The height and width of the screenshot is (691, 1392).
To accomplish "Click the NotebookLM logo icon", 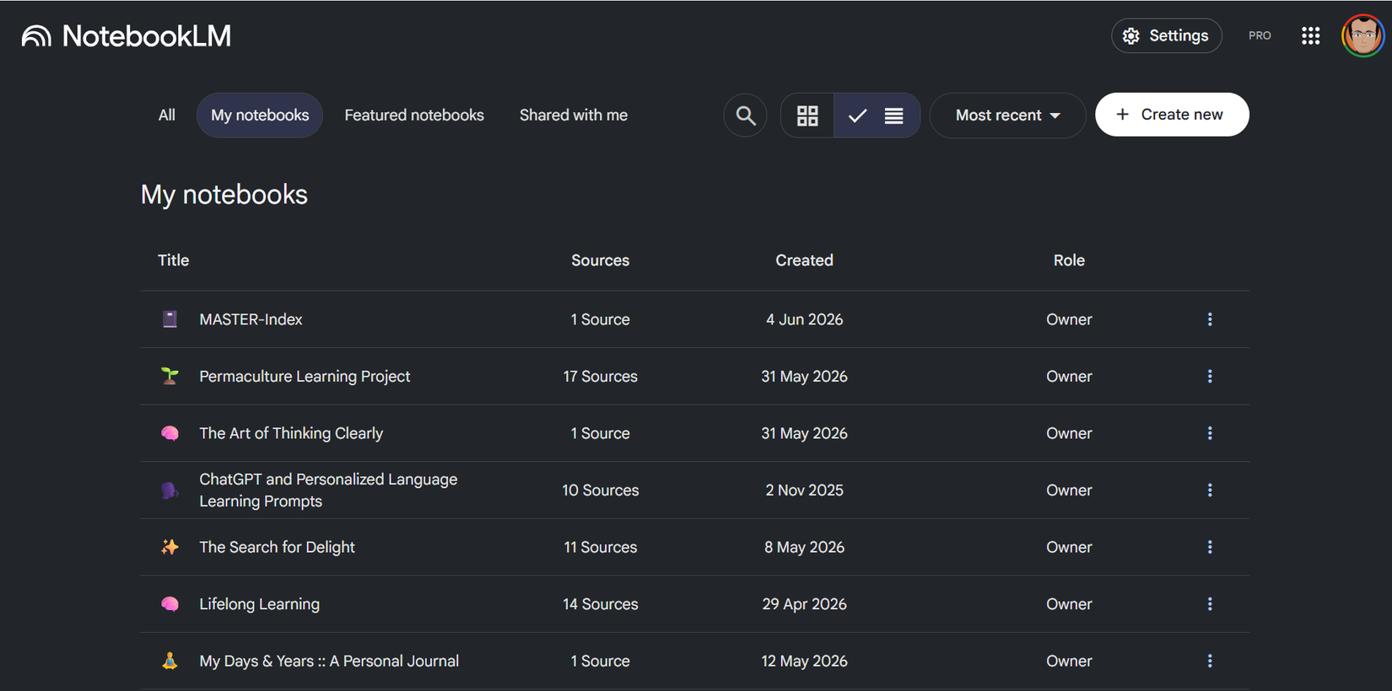I will click(36, 36).
